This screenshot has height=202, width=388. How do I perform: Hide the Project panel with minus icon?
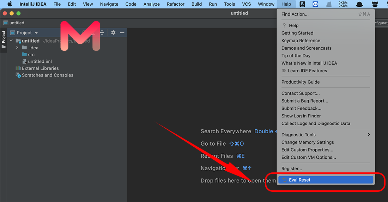[x=122, y=33]
